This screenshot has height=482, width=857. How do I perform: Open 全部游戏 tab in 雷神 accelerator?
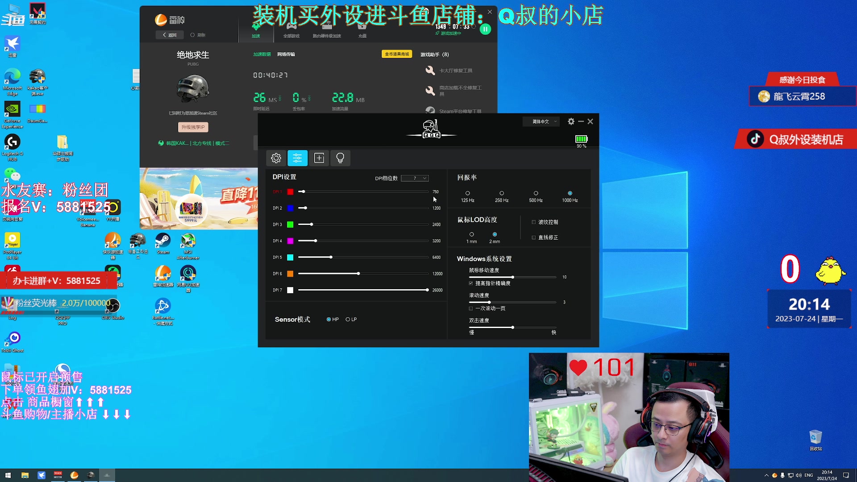[x=291, y=31]
